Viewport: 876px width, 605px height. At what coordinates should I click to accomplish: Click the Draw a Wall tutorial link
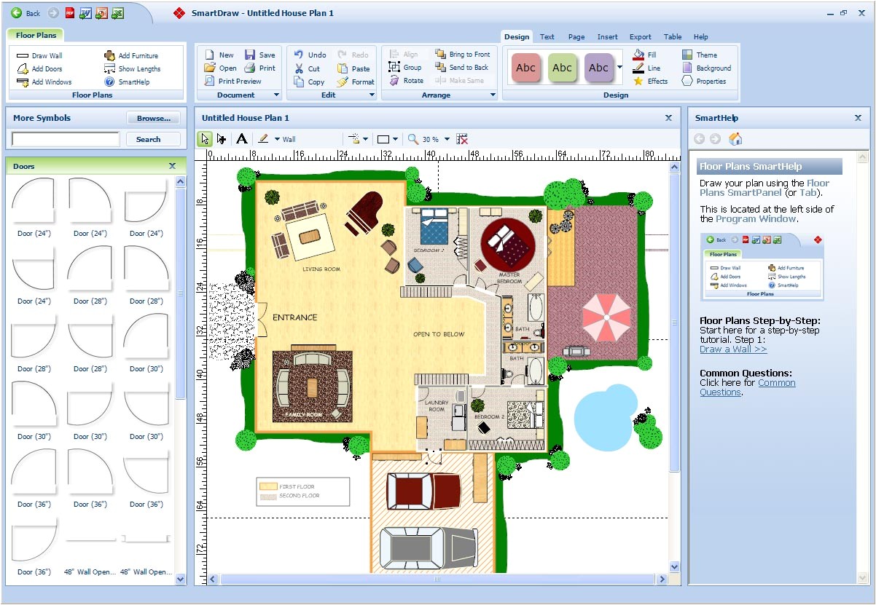point(732,349)
